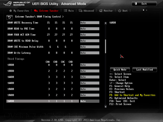163x122 pixels.
Task: Open the My Favorites tab
Action: 20,11
